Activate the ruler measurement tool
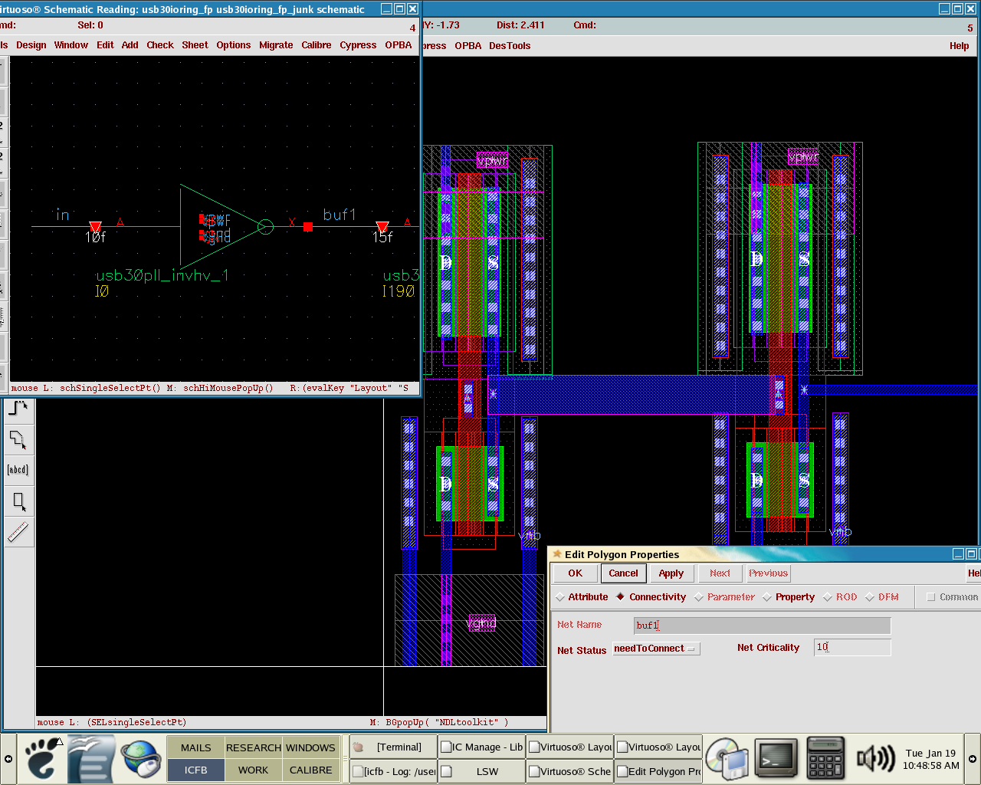981x785 pixels. coord(18,532)
